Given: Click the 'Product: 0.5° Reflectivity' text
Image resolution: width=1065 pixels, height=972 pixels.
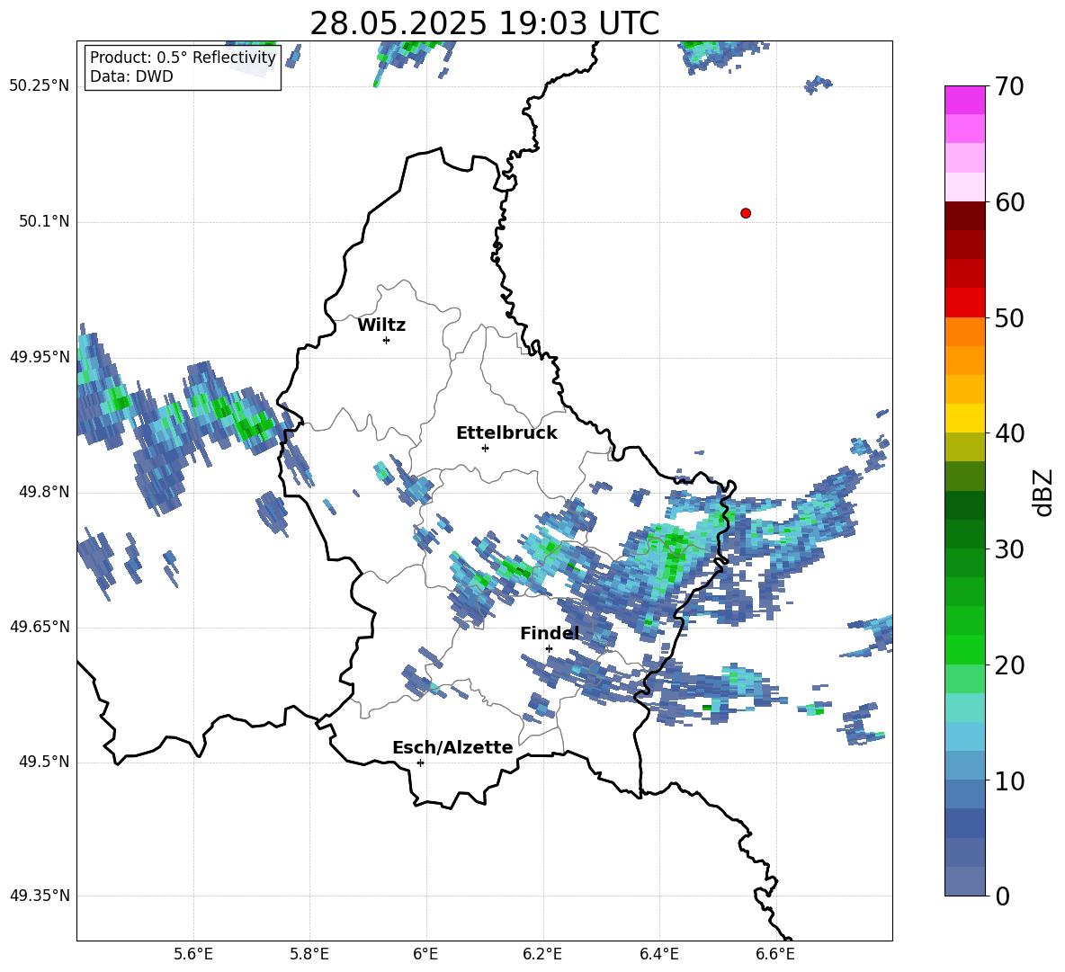Looking at the screenshot, I should (183, 58).
